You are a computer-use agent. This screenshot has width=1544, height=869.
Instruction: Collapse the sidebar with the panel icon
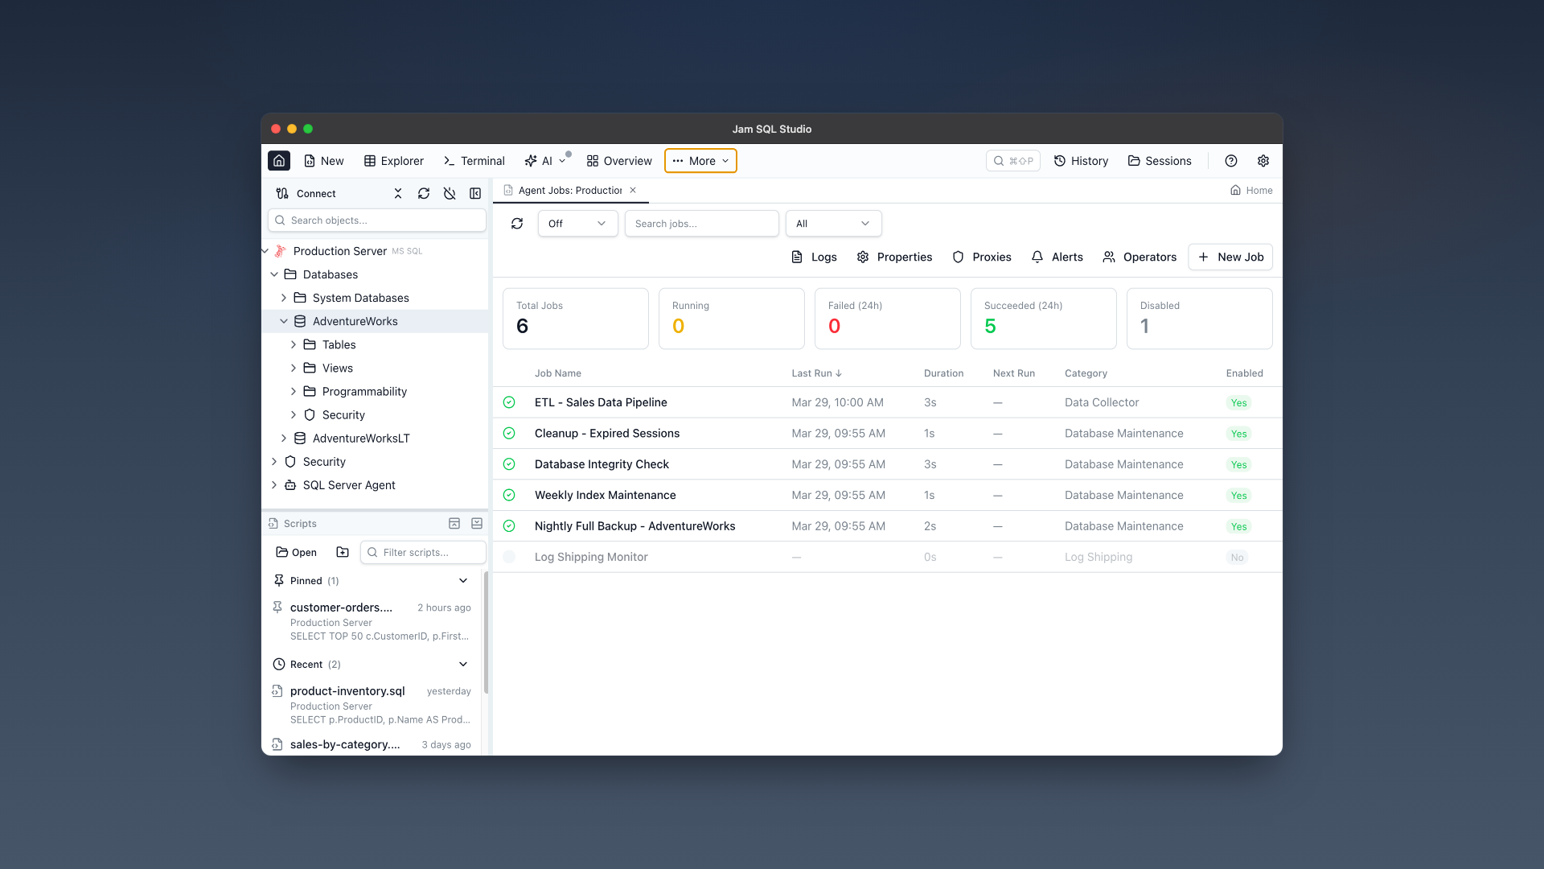[x=475, y=193]
